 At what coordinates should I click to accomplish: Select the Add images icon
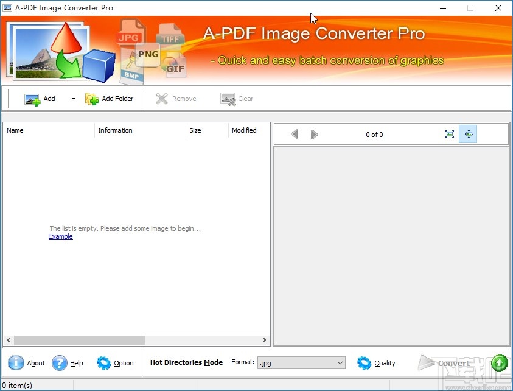[32, 98]
